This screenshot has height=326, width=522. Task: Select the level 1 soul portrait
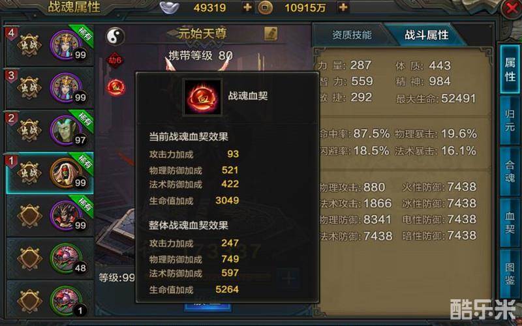(x=67, y=301)
